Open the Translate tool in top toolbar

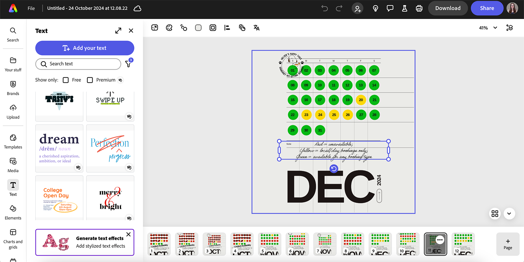256,28
